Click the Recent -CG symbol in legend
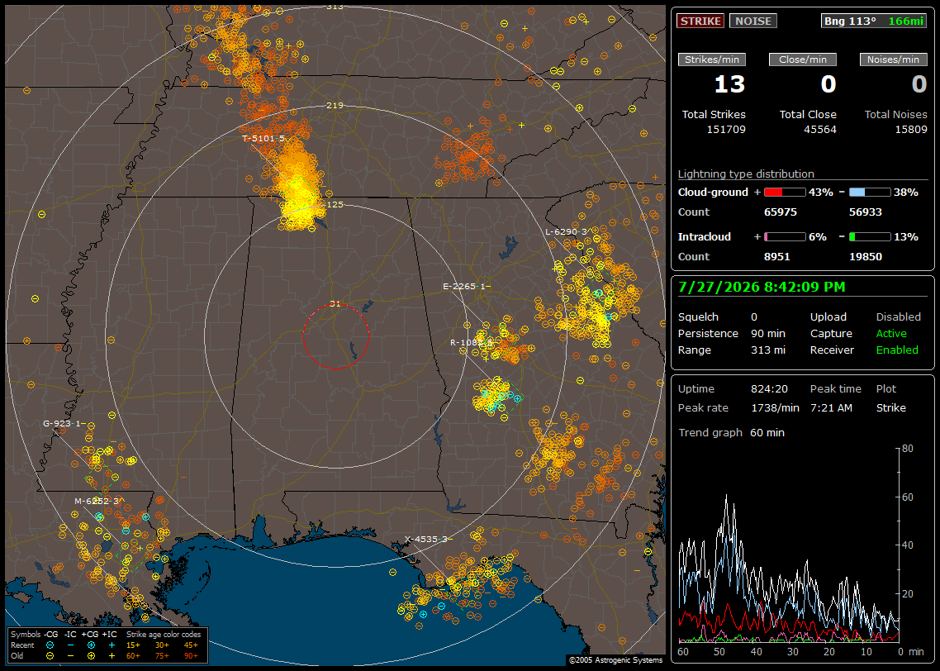The image size is (940, 671). click(x=50, y=645)
